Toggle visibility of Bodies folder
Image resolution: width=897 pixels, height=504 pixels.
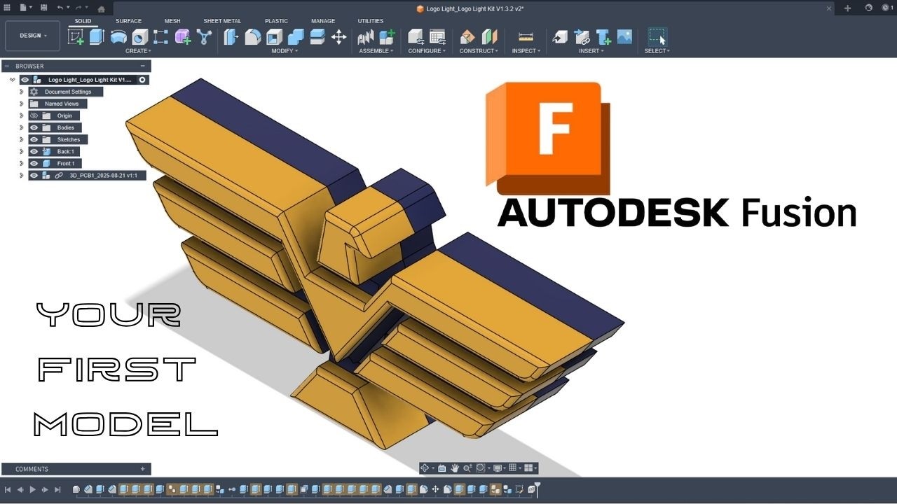click(x=34, y=127)
